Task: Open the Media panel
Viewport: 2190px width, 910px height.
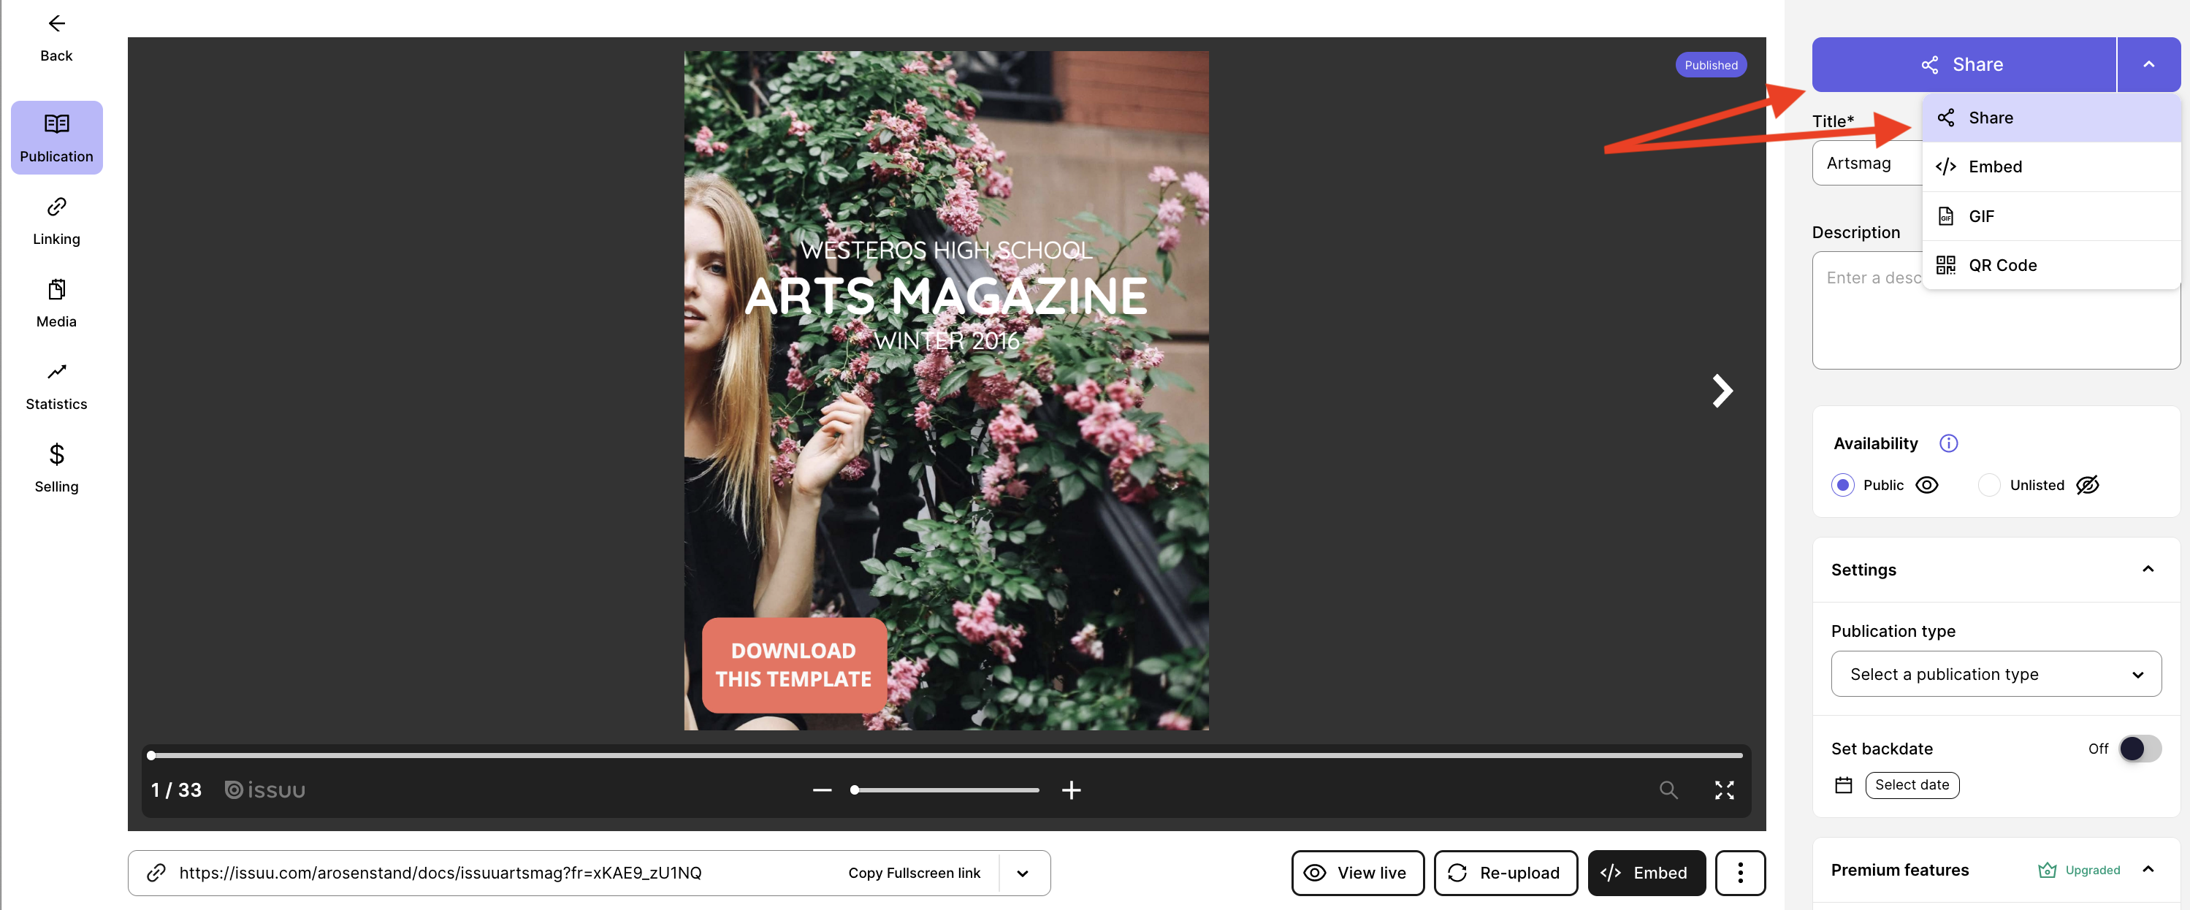Action: [x=56, y=302]
